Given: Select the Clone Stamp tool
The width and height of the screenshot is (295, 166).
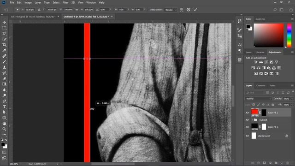Looking at the screenshot, I should (4, 67).
